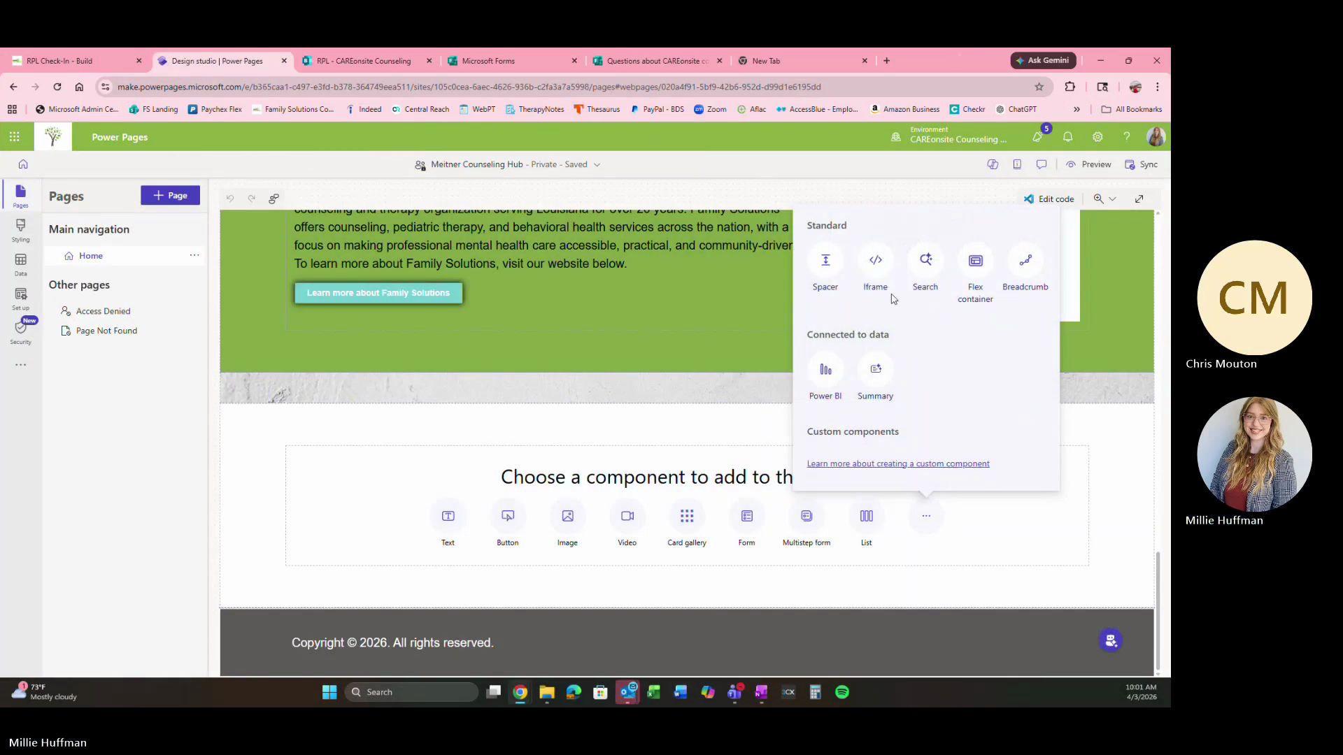The width and height of the screenshot is (1343, 755).
Task: Open the Data workspace
Action: [20, 264]
